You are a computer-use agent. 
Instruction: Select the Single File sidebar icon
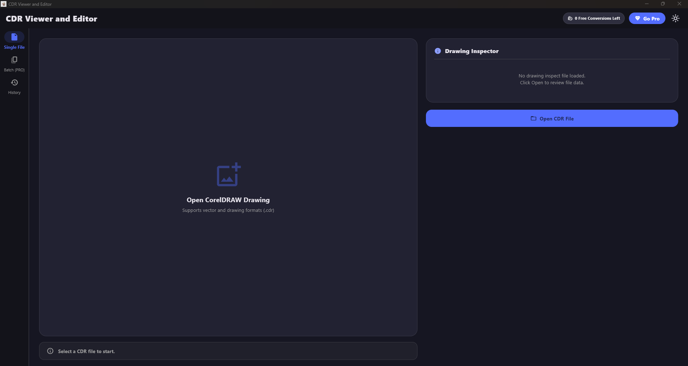pos(14,37)
